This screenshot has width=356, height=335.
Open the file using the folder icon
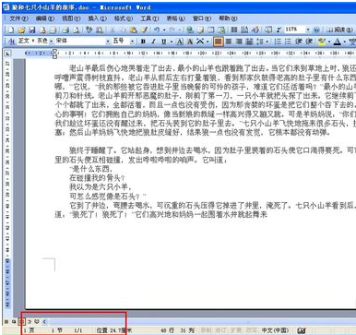21,30
